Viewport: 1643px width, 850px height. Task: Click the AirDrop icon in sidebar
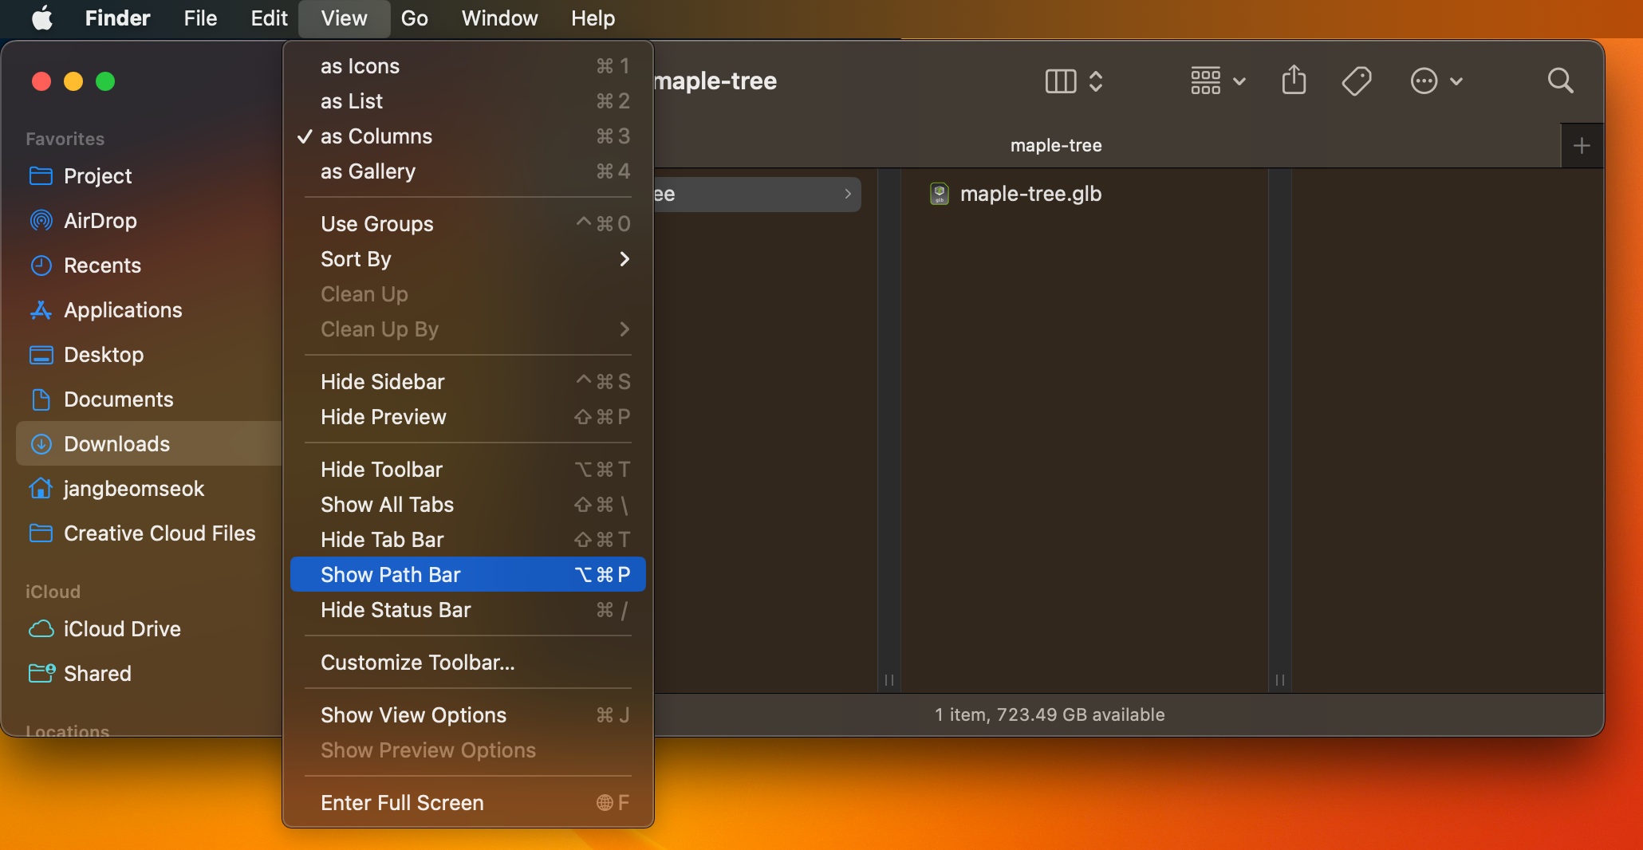click(x=41, y=220)
